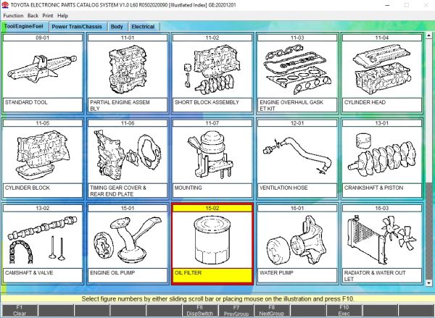
Task: Click the F7 PrevGroup button
Action: (236, 311)
